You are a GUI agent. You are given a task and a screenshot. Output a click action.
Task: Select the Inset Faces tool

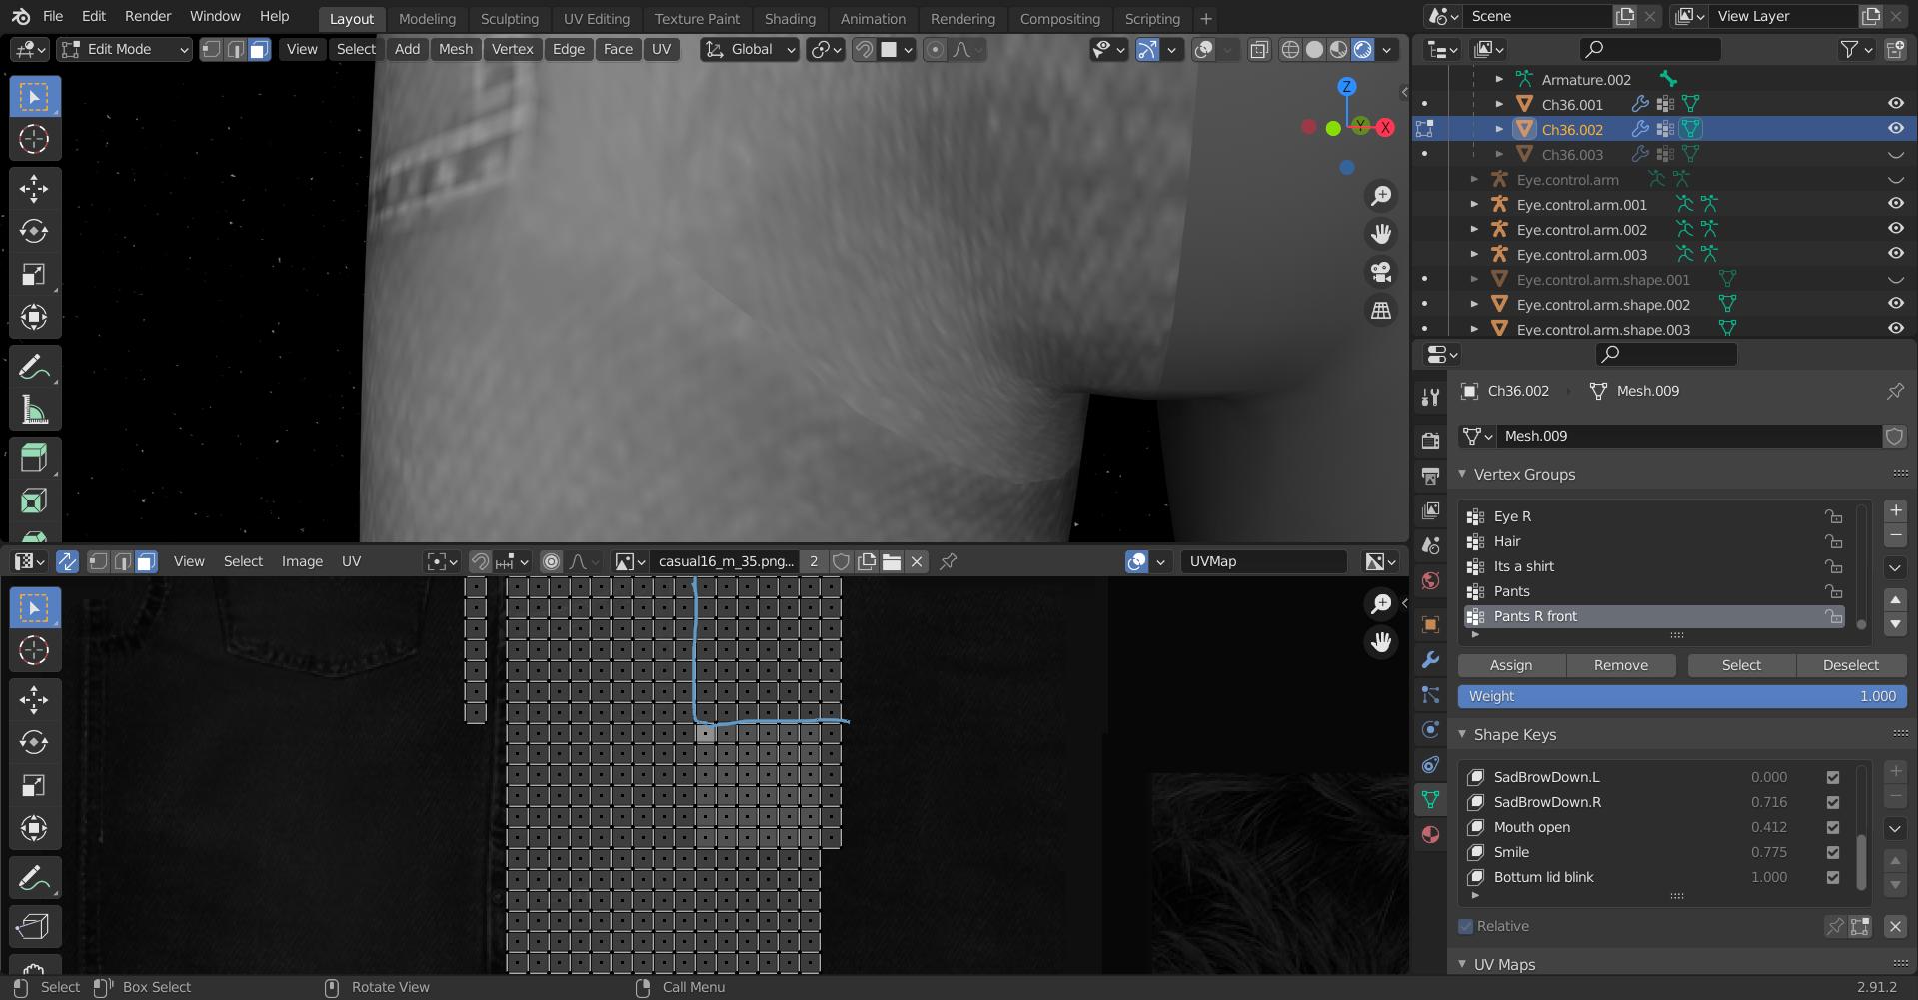34,501
